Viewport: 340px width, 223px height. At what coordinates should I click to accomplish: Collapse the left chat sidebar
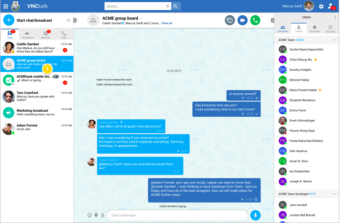tap(75, 20)
